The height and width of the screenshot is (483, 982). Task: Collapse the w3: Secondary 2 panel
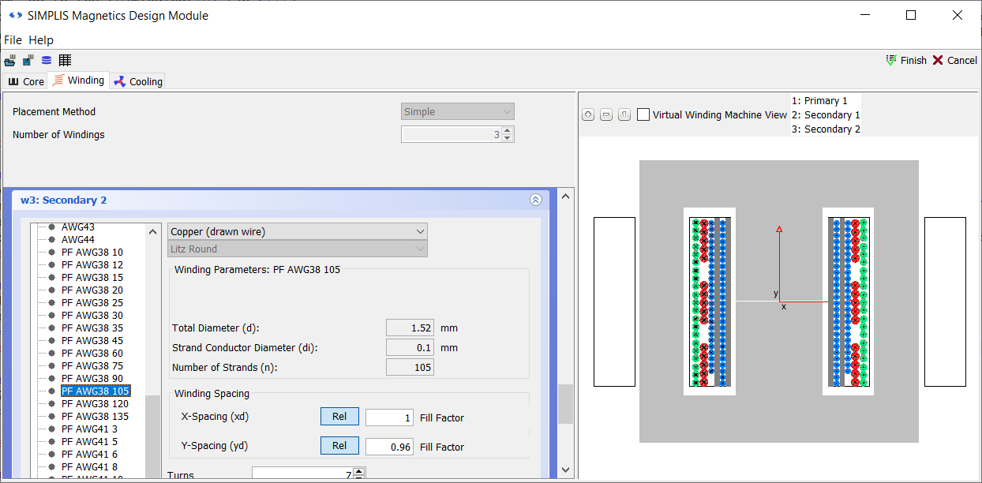[536, 200]
